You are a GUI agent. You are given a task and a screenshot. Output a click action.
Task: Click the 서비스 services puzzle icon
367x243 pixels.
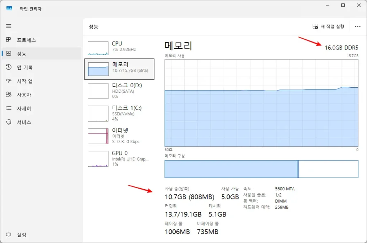[x=9, y=122]
